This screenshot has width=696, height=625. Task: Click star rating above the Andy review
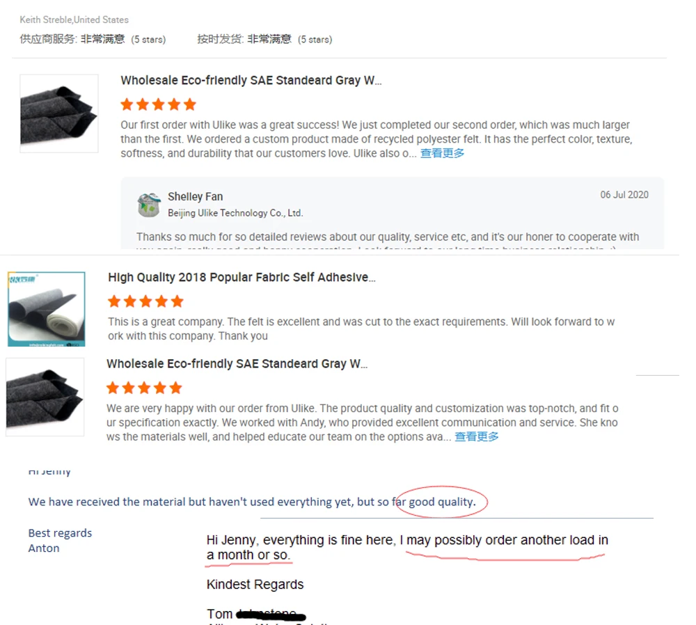pos(144,388)
